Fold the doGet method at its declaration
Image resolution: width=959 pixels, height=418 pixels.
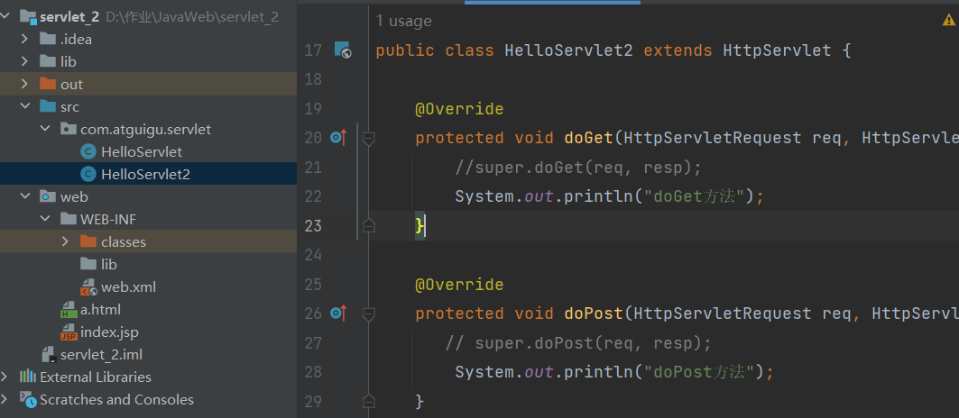pos(368,138)
